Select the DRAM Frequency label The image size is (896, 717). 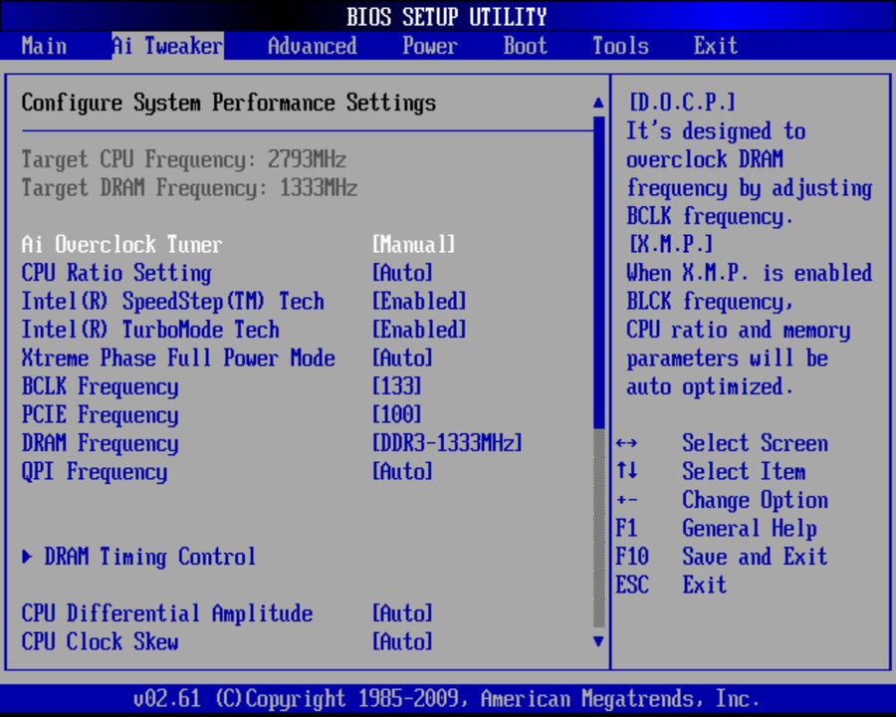tap(100, 443)
